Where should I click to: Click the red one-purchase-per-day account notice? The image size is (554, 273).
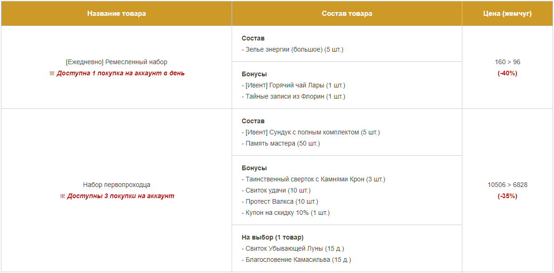[120, 73]
